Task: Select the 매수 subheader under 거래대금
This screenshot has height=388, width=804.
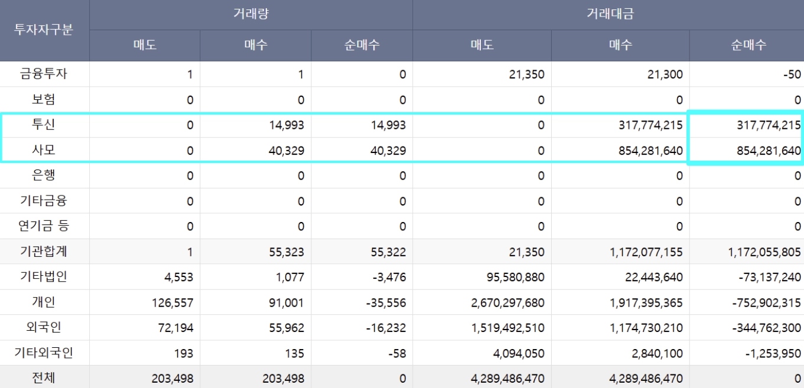Action: point(620,45)
